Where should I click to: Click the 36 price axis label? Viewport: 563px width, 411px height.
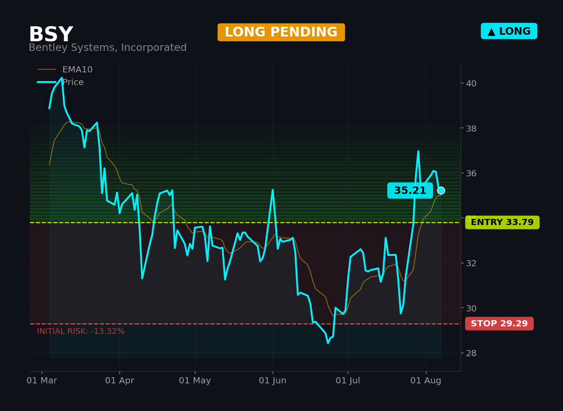pyautogui.click(x=471, y=173)
